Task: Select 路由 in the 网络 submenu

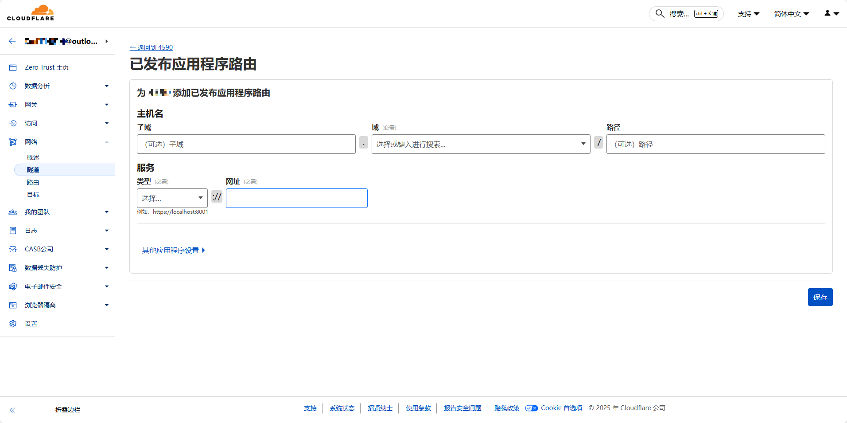Action: (33, 182)
